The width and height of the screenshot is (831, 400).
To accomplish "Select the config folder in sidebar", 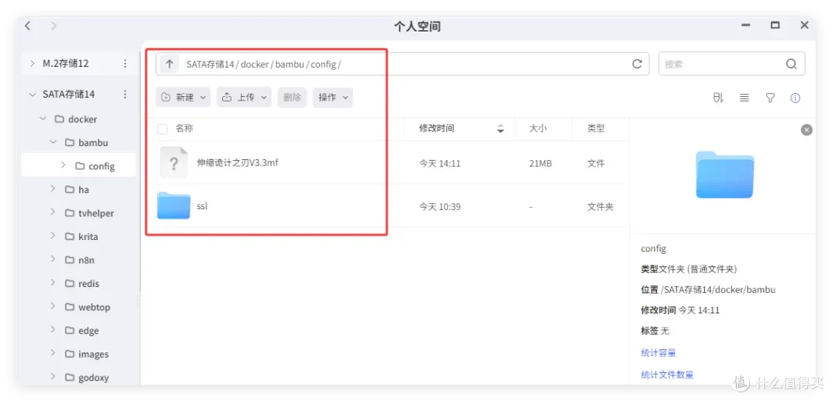I will point(78,166).
